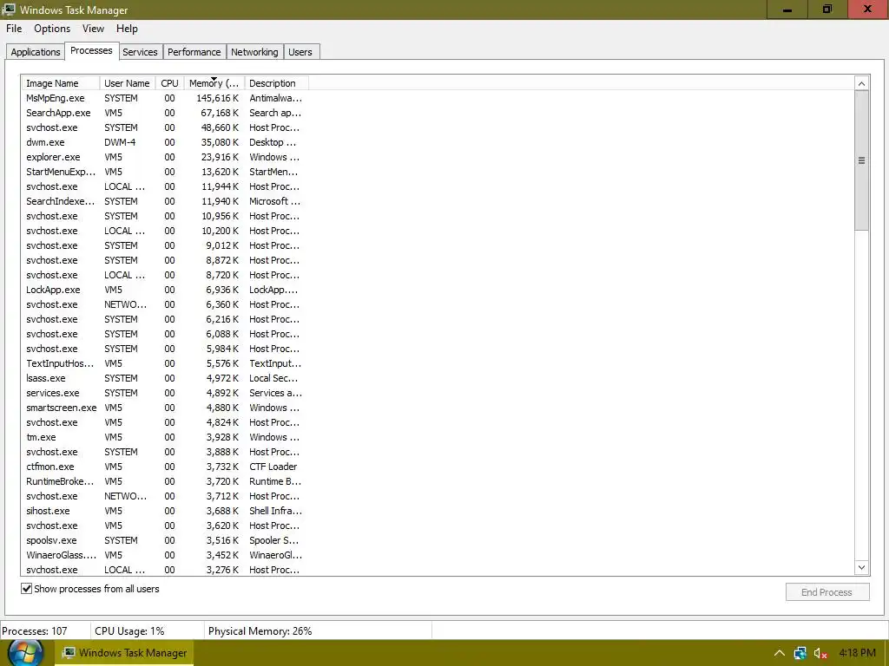The image size is (889, 666).
Task: Select the MsMpEng.exe process
Action: click(164, 98)
